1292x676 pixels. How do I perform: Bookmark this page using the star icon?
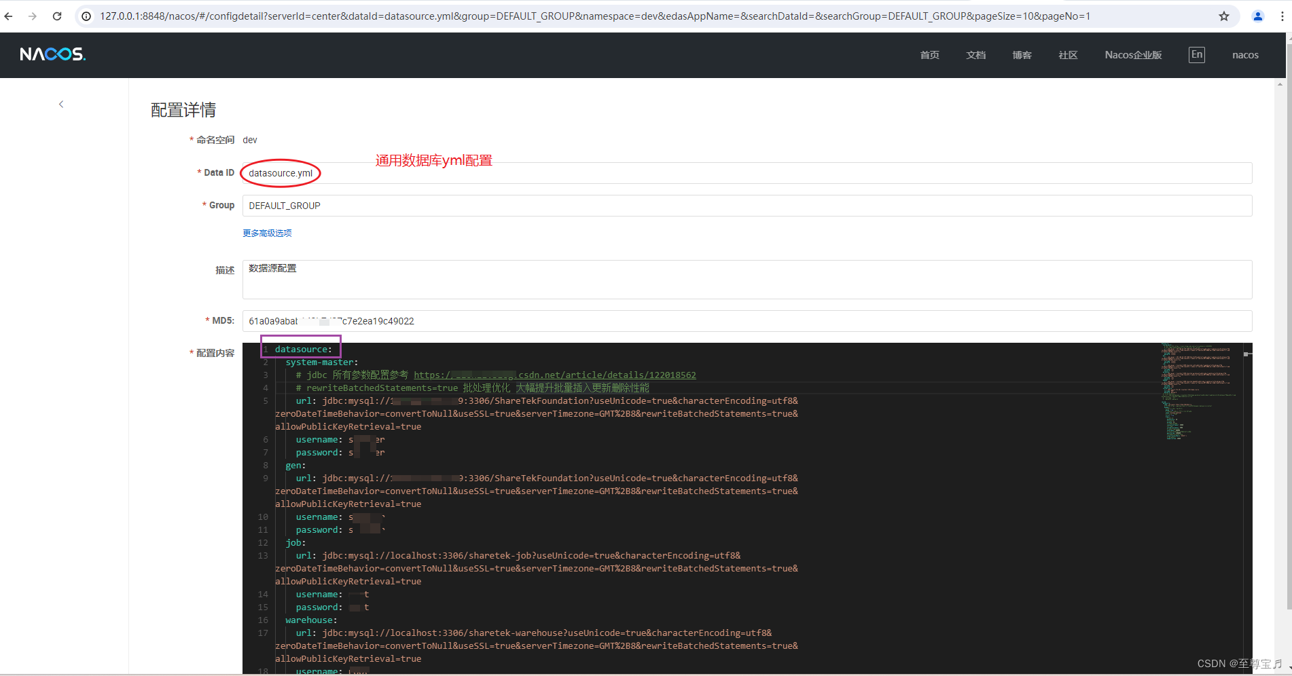[x=1223, y=16]
